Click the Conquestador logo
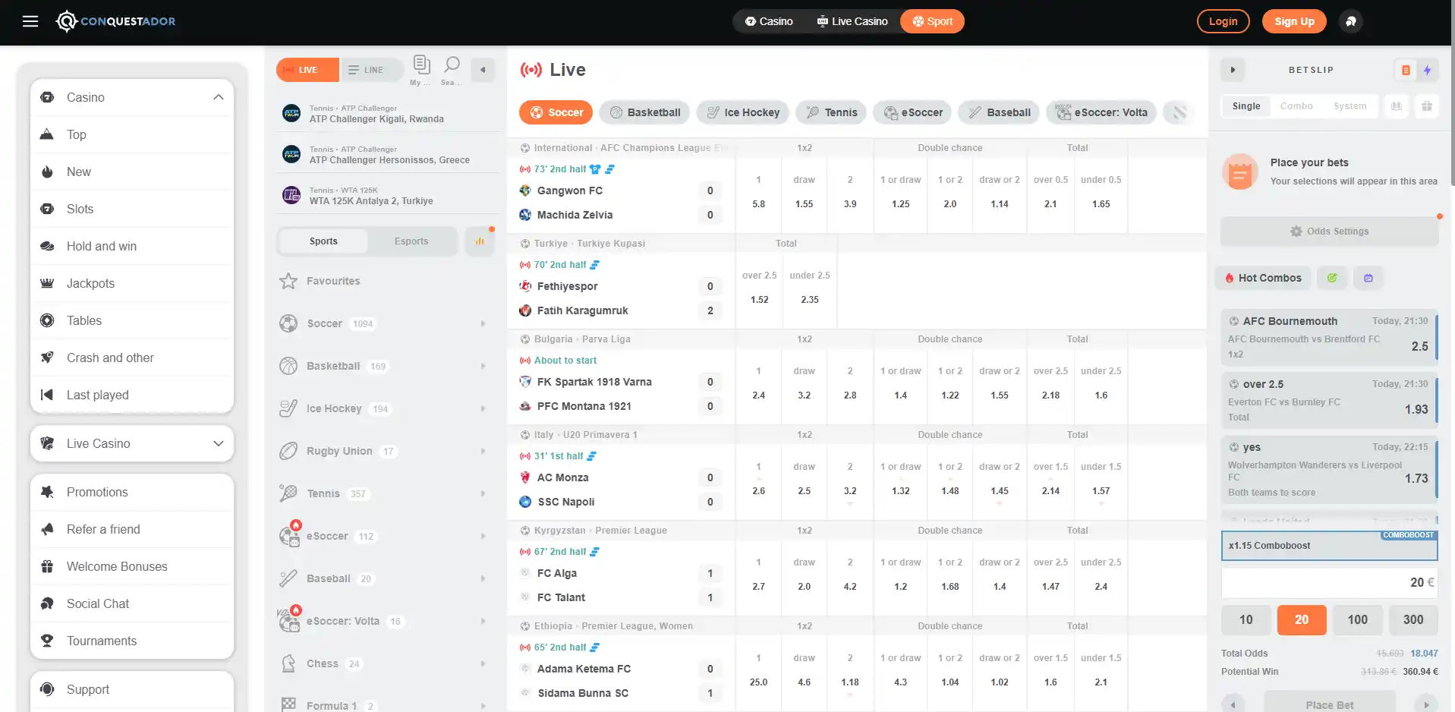The image size is (1455, 712). click(115, 21)
